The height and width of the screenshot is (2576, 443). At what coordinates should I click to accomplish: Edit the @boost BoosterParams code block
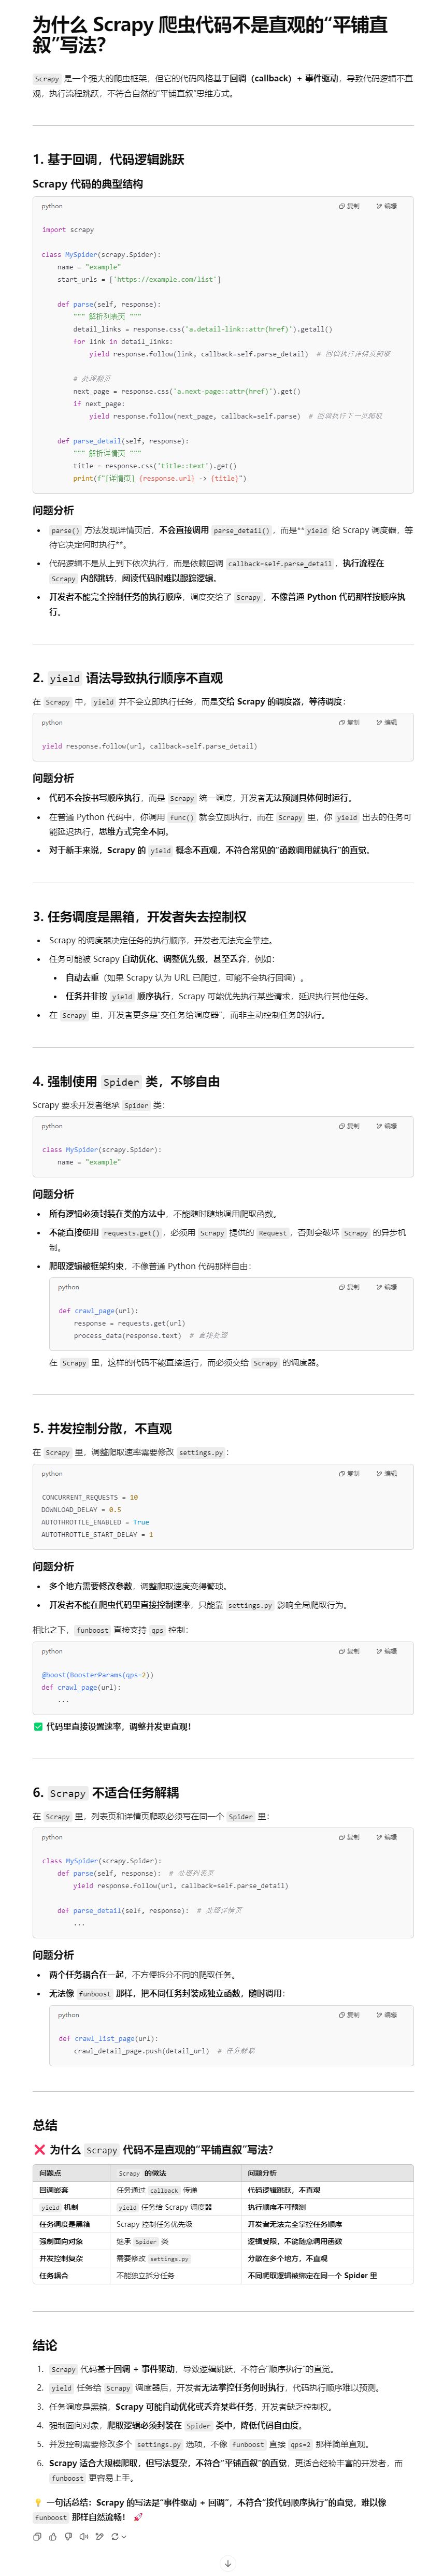(x=387, y=1651)
